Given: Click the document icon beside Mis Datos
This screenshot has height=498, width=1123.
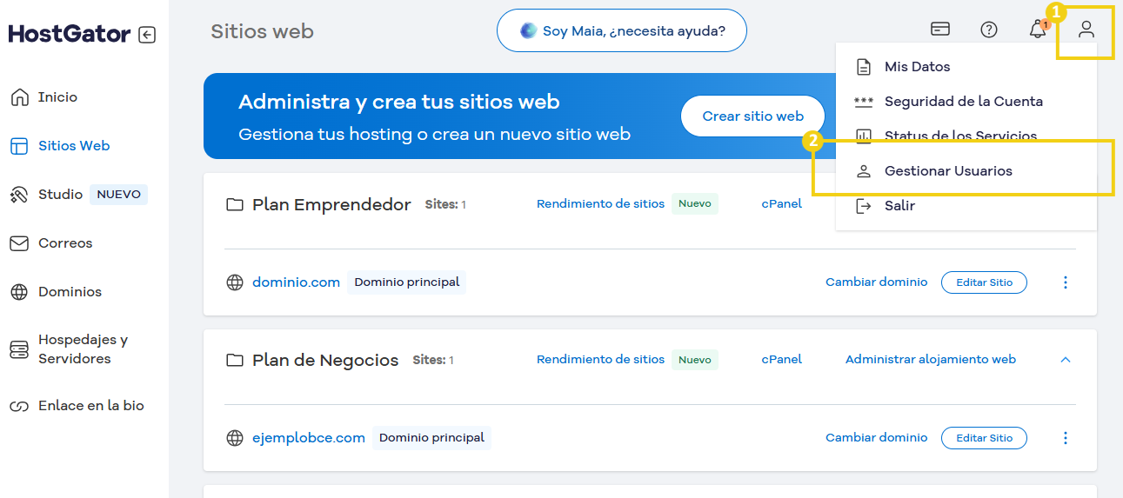Looking at the screenshot, I should [x=864, y=67].
